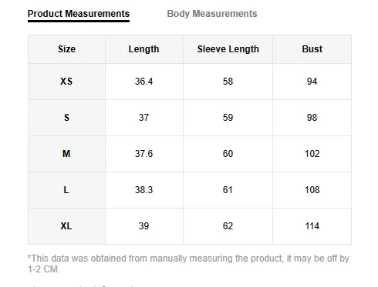Click the bust value 102

pyautogui.click(x=312, y=154)
